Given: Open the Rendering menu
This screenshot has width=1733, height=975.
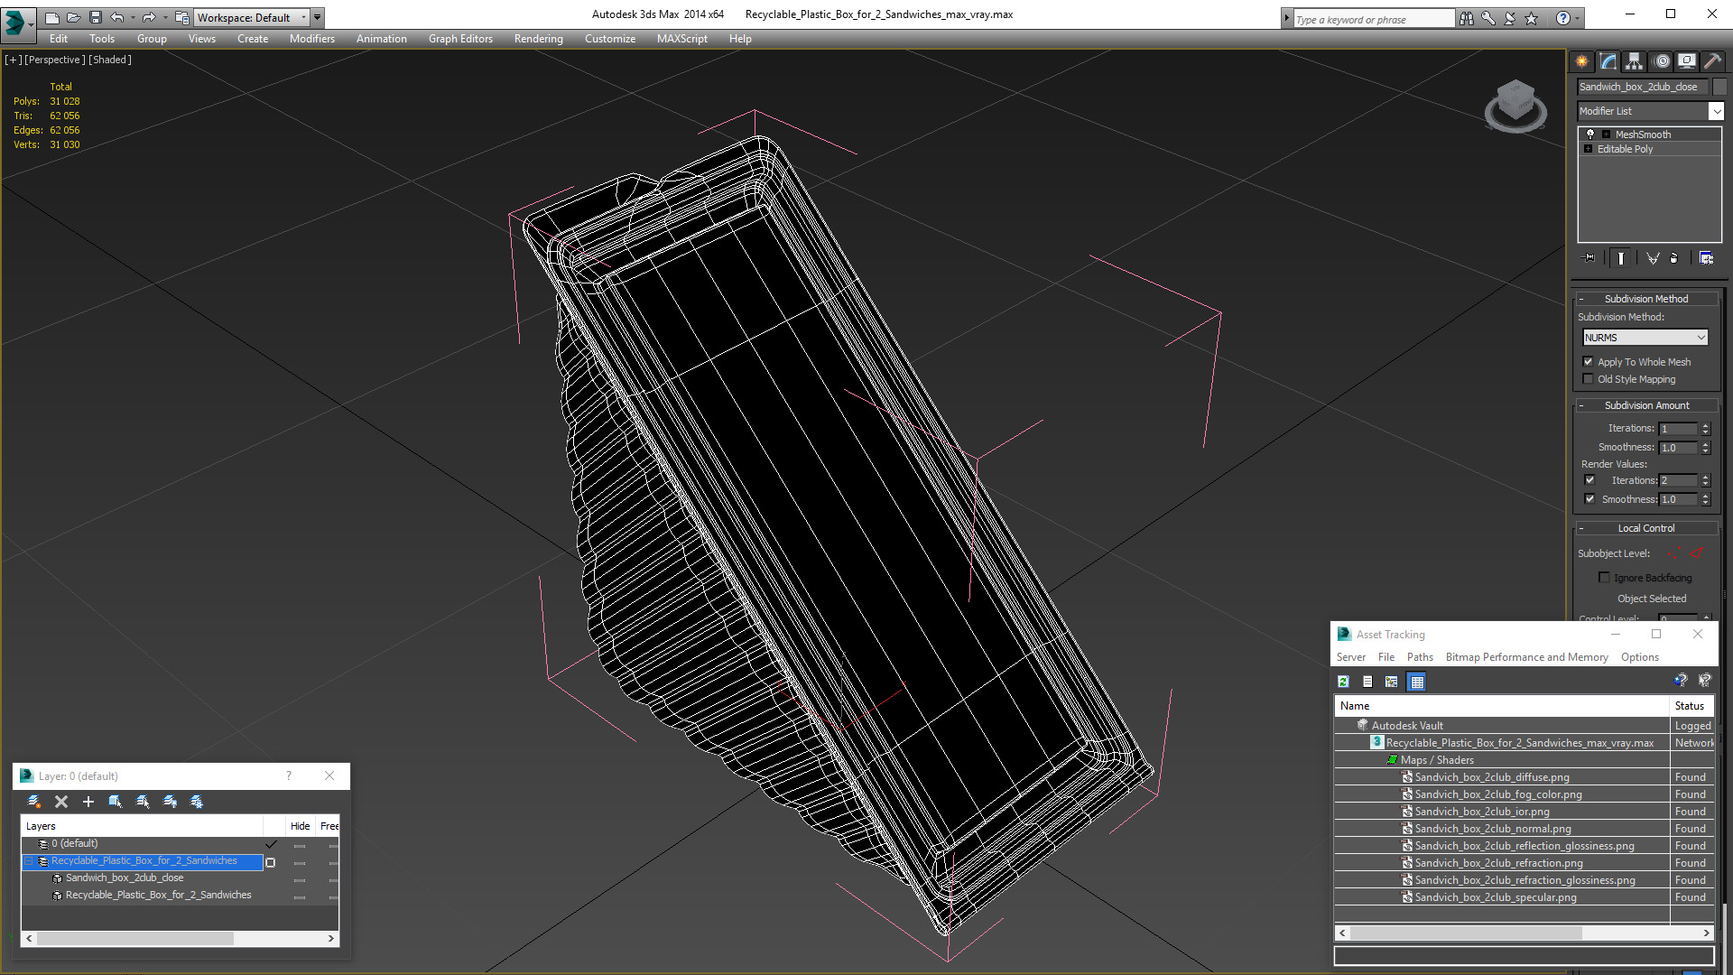Looking at the screenshot, I should [538, 39].
